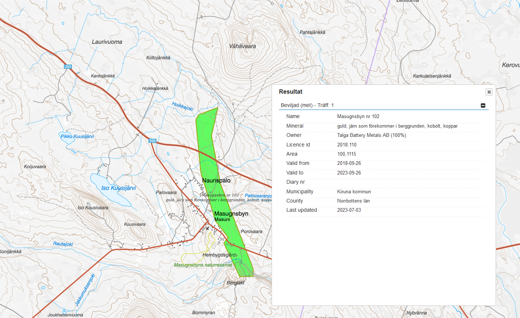Click the blue 'Palovaaranjoki' stream label

tap(258, 196)
